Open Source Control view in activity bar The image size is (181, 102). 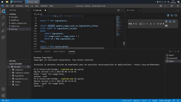pyautogui.click(x=3, y=24)
